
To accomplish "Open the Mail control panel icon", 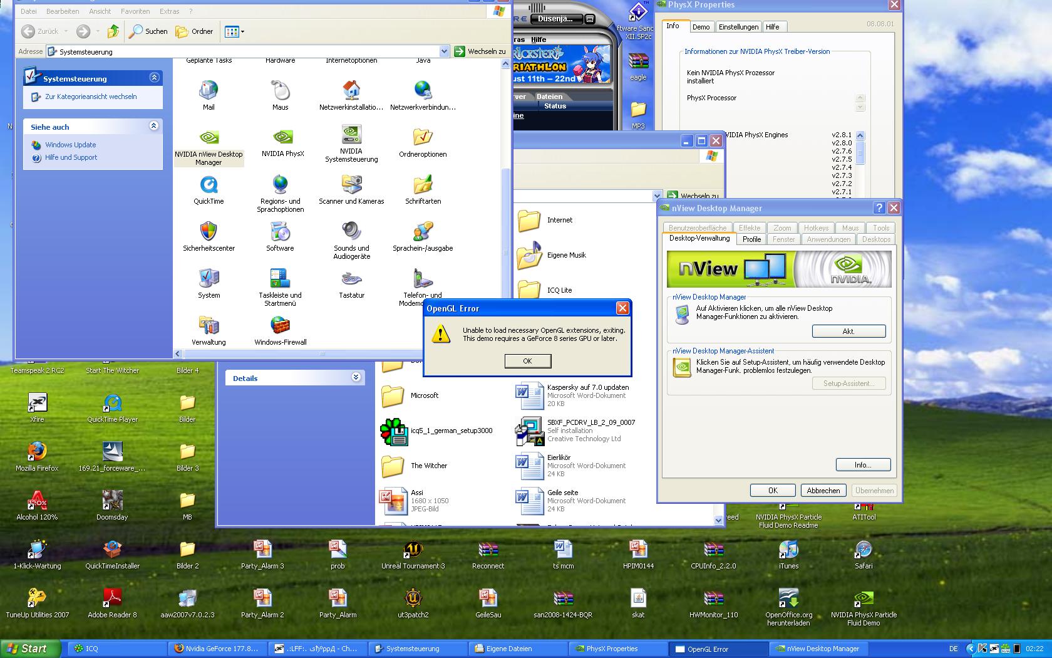I will pyautogui.click(x=209, y=96).
